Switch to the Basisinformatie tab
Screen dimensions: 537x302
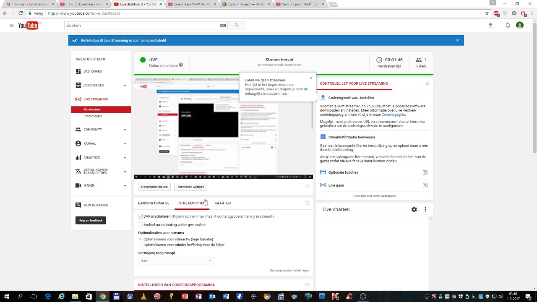pos(154,203)
